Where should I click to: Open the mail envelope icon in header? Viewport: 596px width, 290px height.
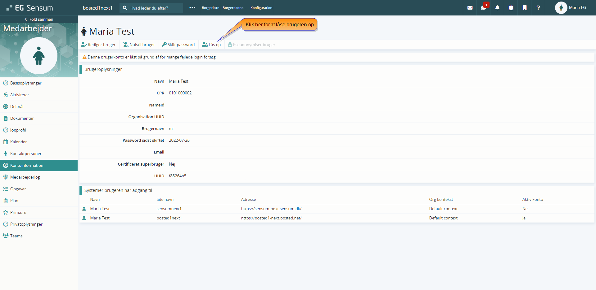click(470, 8)
